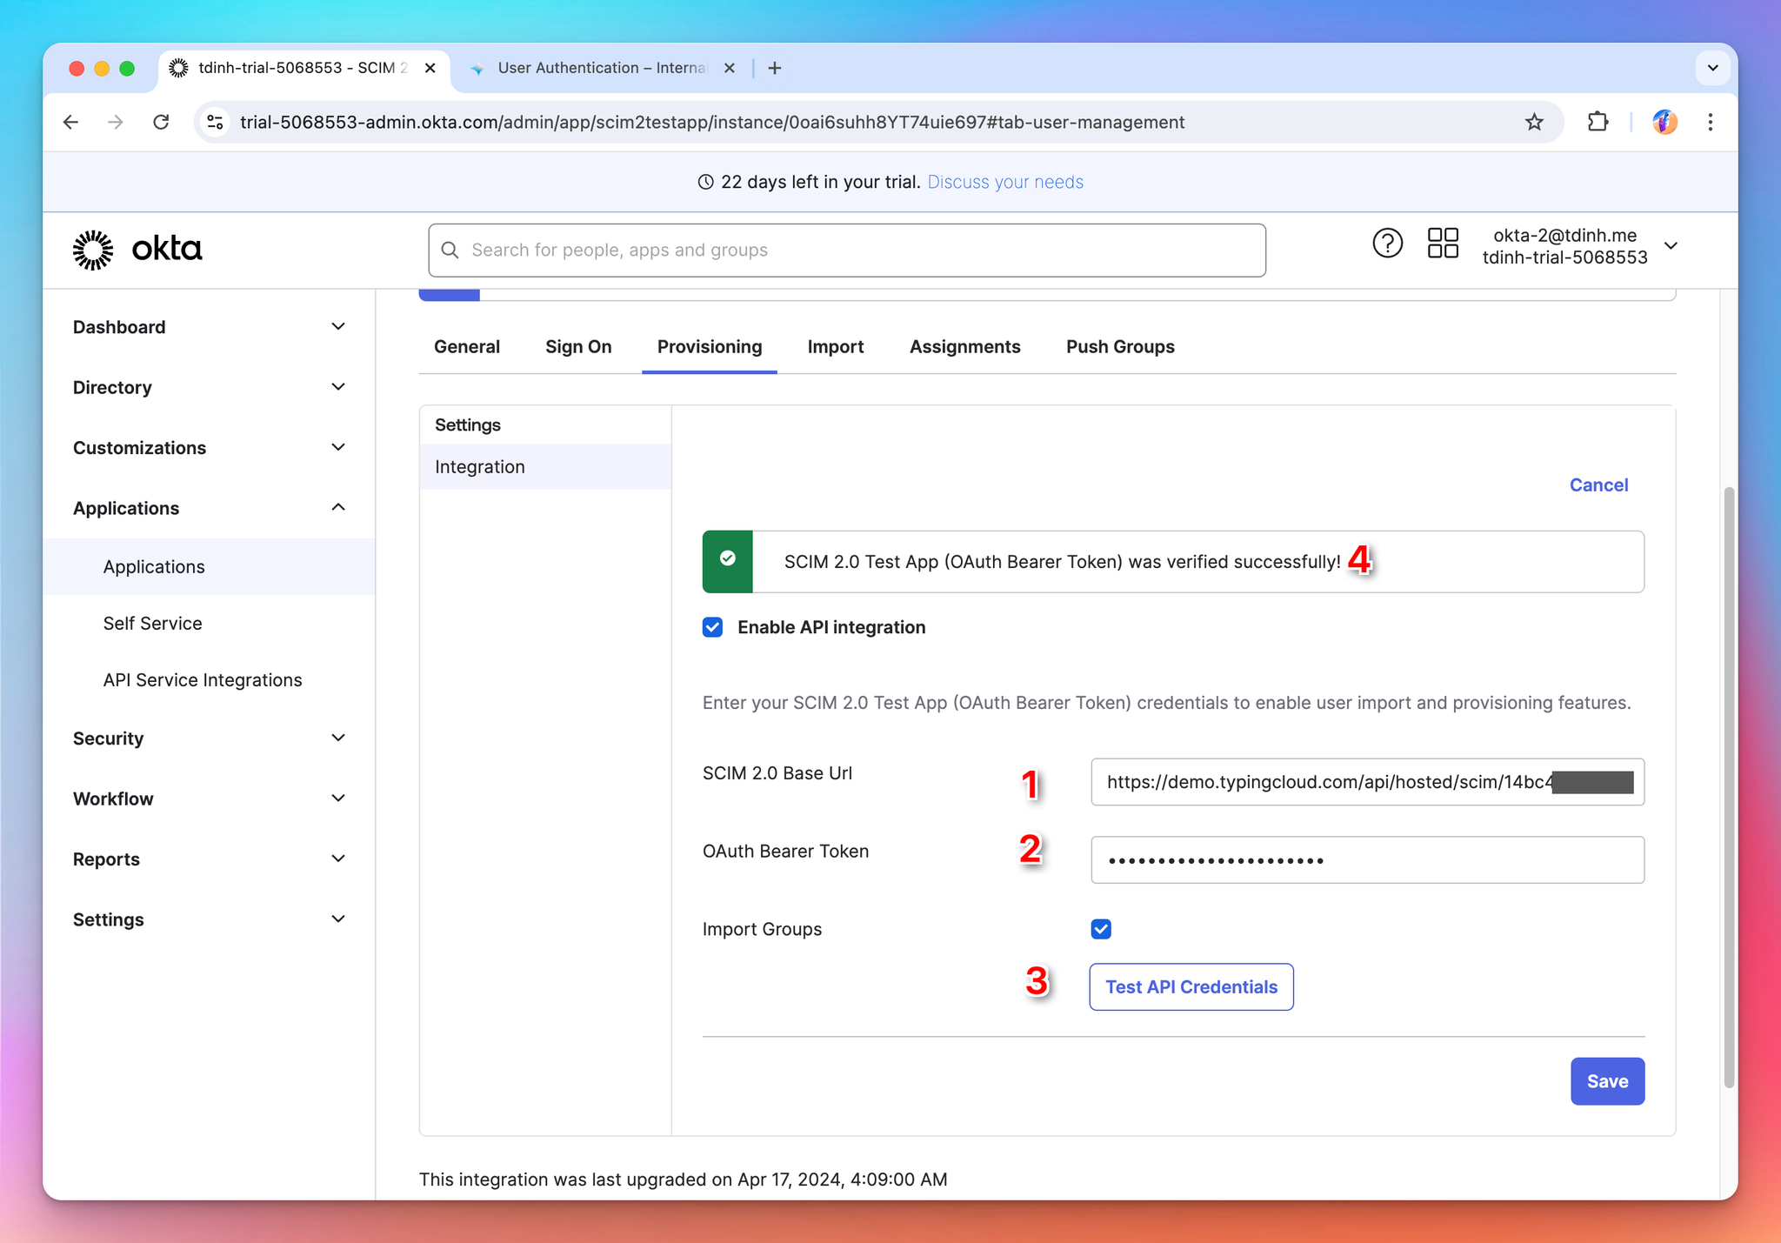This screenshot has height=1243, width=1781.
Task: Select Integration in the Settings list
Action: pyautogui.click(x=545, y=467)
